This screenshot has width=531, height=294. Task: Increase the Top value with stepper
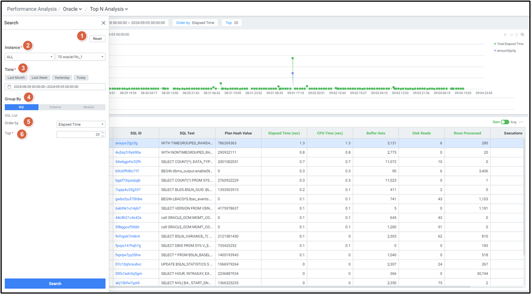pyautogui.click(x=103, y=133)
